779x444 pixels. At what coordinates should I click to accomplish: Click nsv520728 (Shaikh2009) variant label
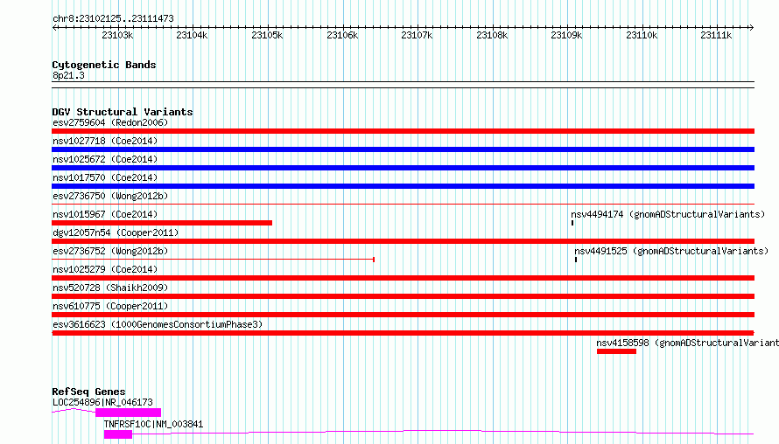(x=110, y=288)
